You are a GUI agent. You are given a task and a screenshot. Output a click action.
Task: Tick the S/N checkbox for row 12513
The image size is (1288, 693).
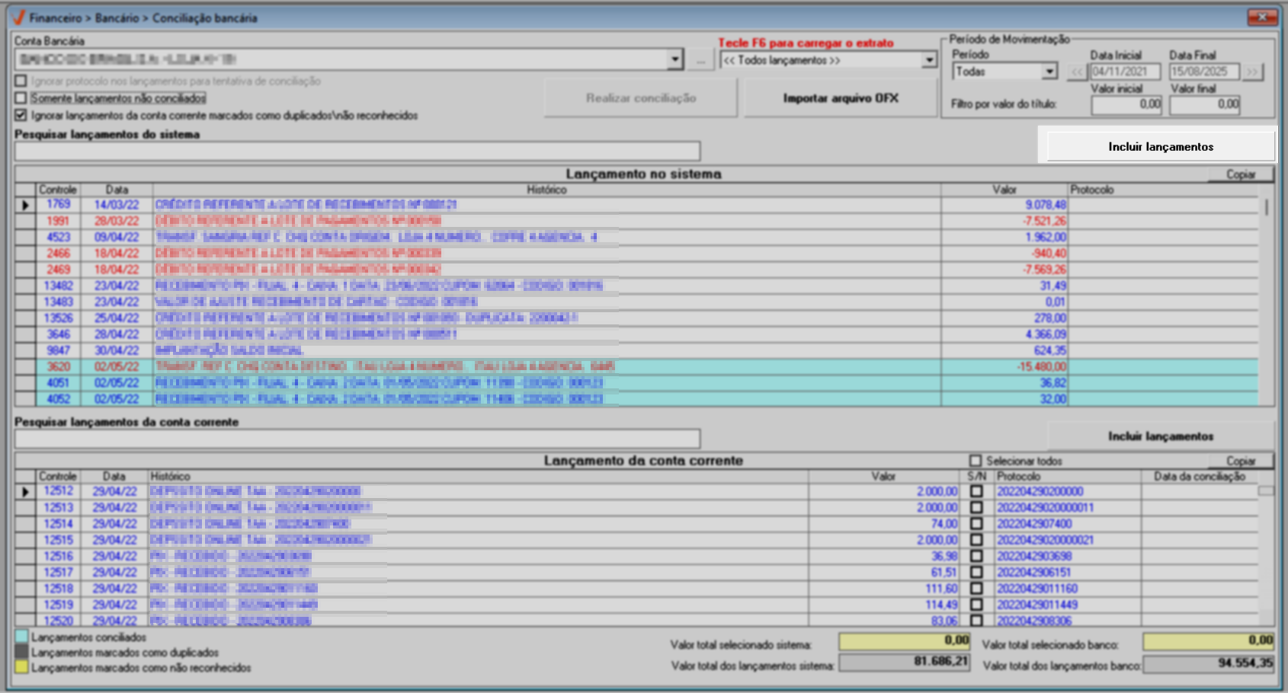976,507
